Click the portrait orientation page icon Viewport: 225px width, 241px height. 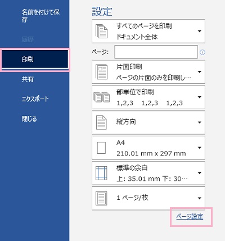[101, 122]
